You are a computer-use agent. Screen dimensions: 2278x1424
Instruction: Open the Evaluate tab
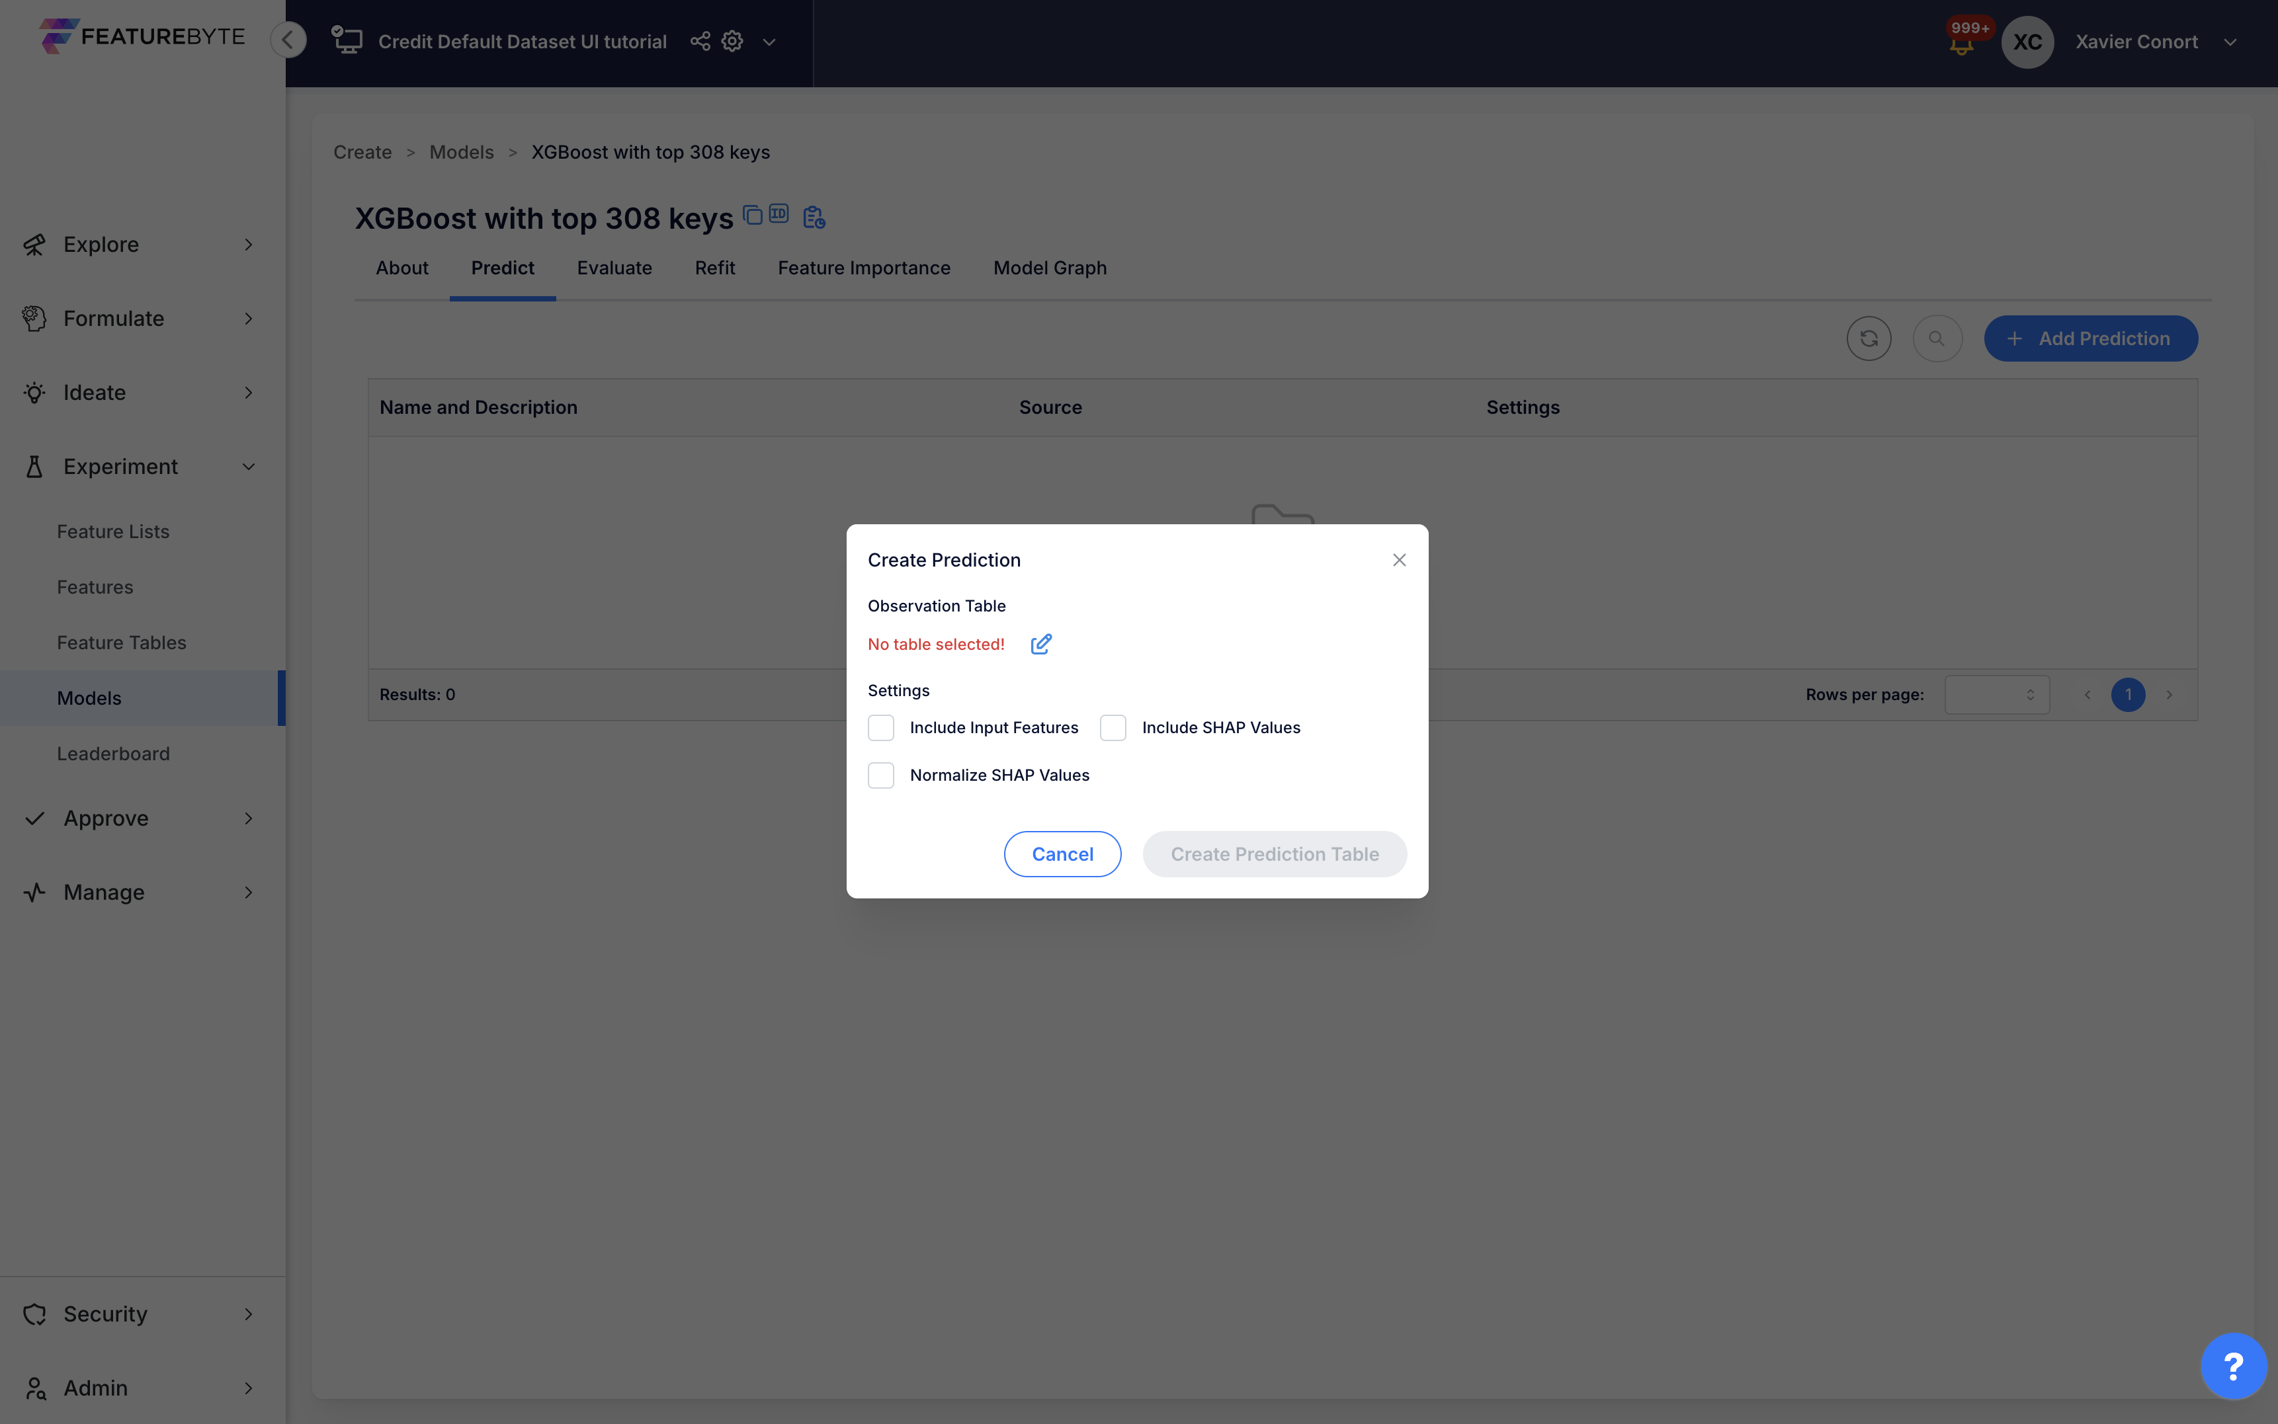point(614,268)
